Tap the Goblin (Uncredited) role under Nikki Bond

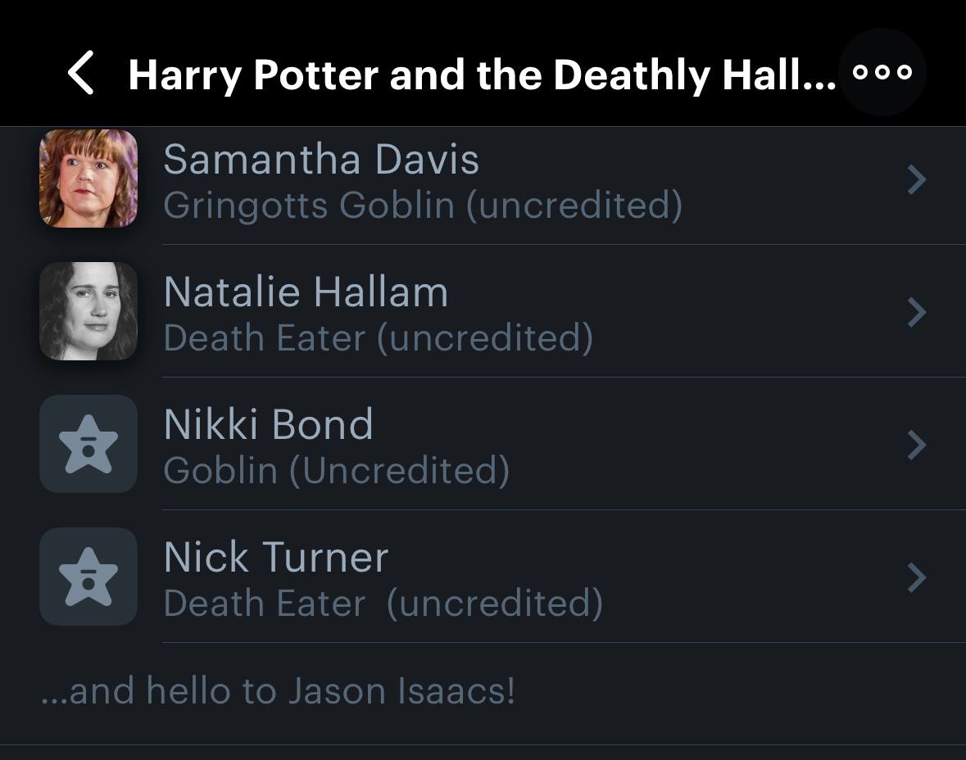tap(336, 470)
